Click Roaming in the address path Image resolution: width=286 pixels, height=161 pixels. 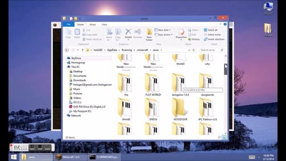(x=126, y=50)
